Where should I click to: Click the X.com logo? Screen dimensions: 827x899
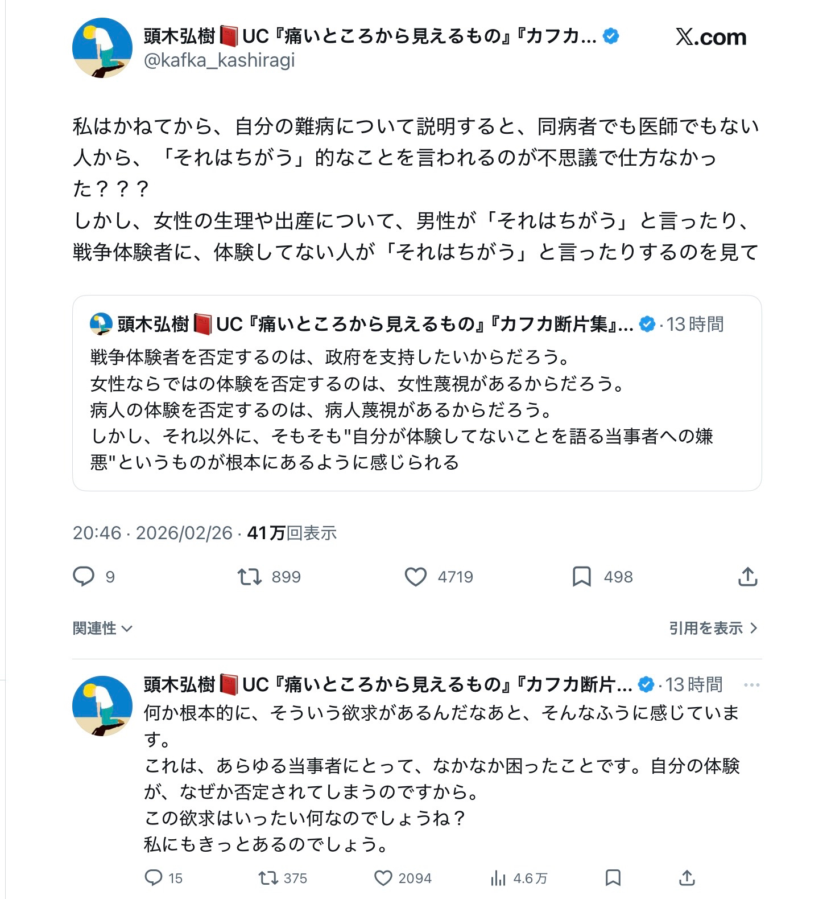pyautogui.click(x=711, y=38)
